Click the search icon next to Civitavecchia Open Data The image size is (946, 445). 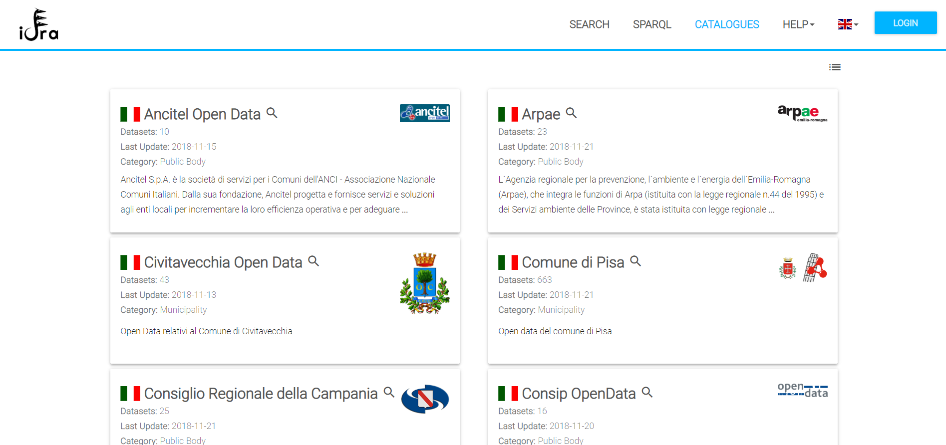314,261
